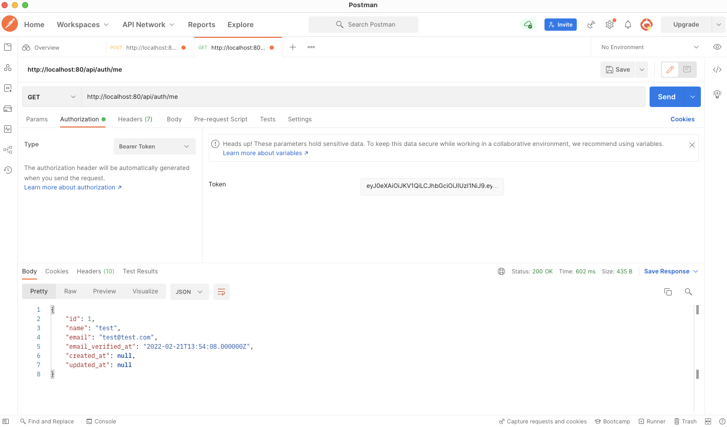Select the Raw response view
The height and width of the screenshot is (427, 727).
(x=70, y=291)
